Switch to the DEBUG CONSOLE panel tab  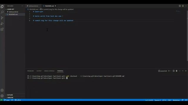point(49,71)
